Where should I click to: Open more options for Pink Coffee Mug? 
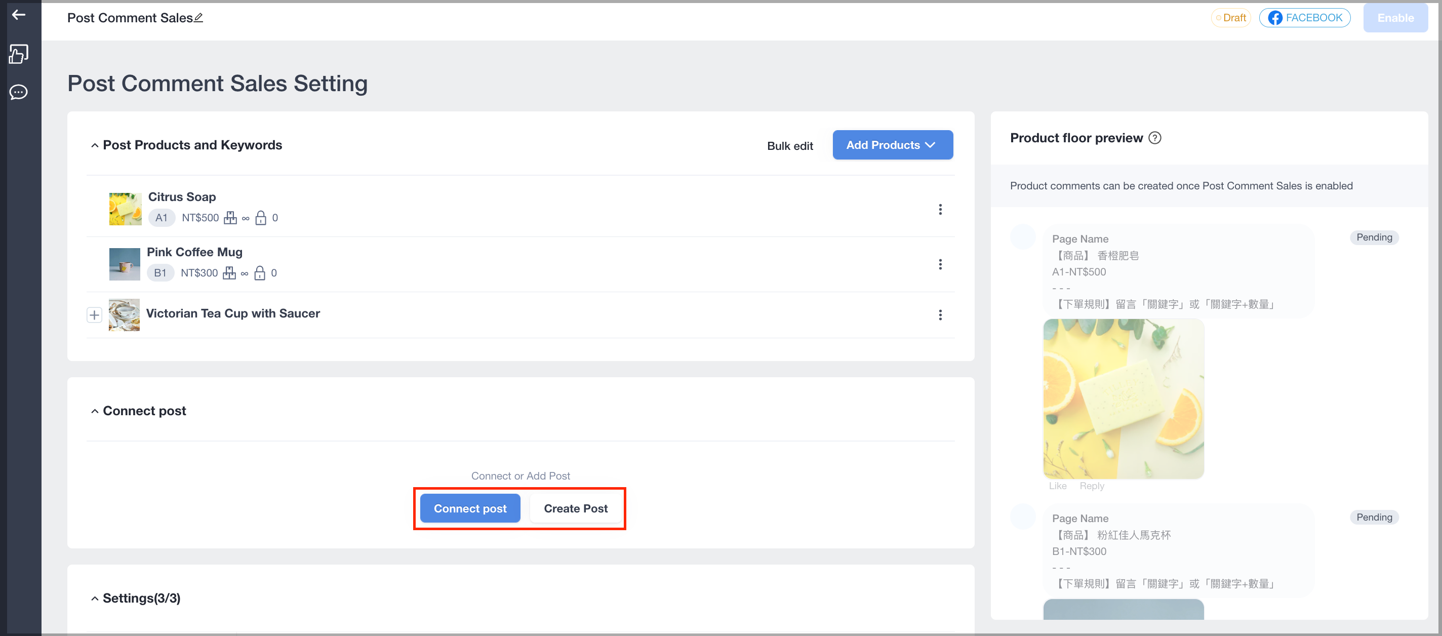tap(940, 264)
